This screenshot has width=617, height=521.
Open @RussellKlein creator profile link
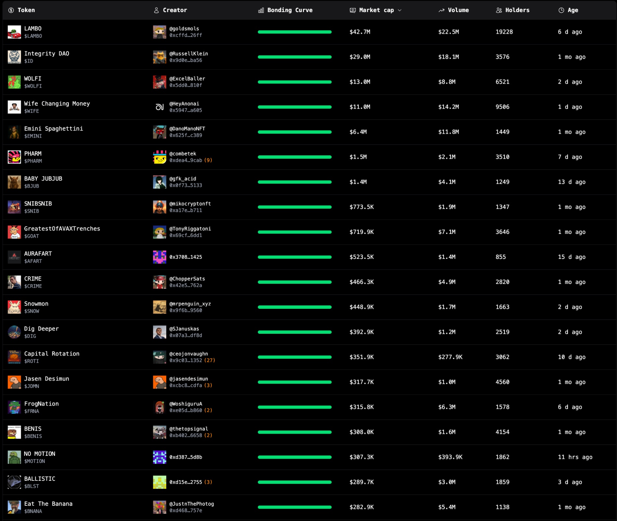(x=188, y=54)
